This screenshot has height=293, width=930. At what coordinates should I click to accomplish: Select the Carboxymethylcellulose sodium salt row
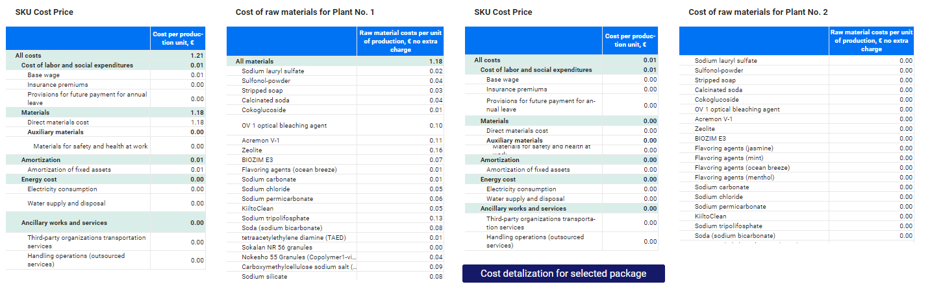[x=335, y=266]
